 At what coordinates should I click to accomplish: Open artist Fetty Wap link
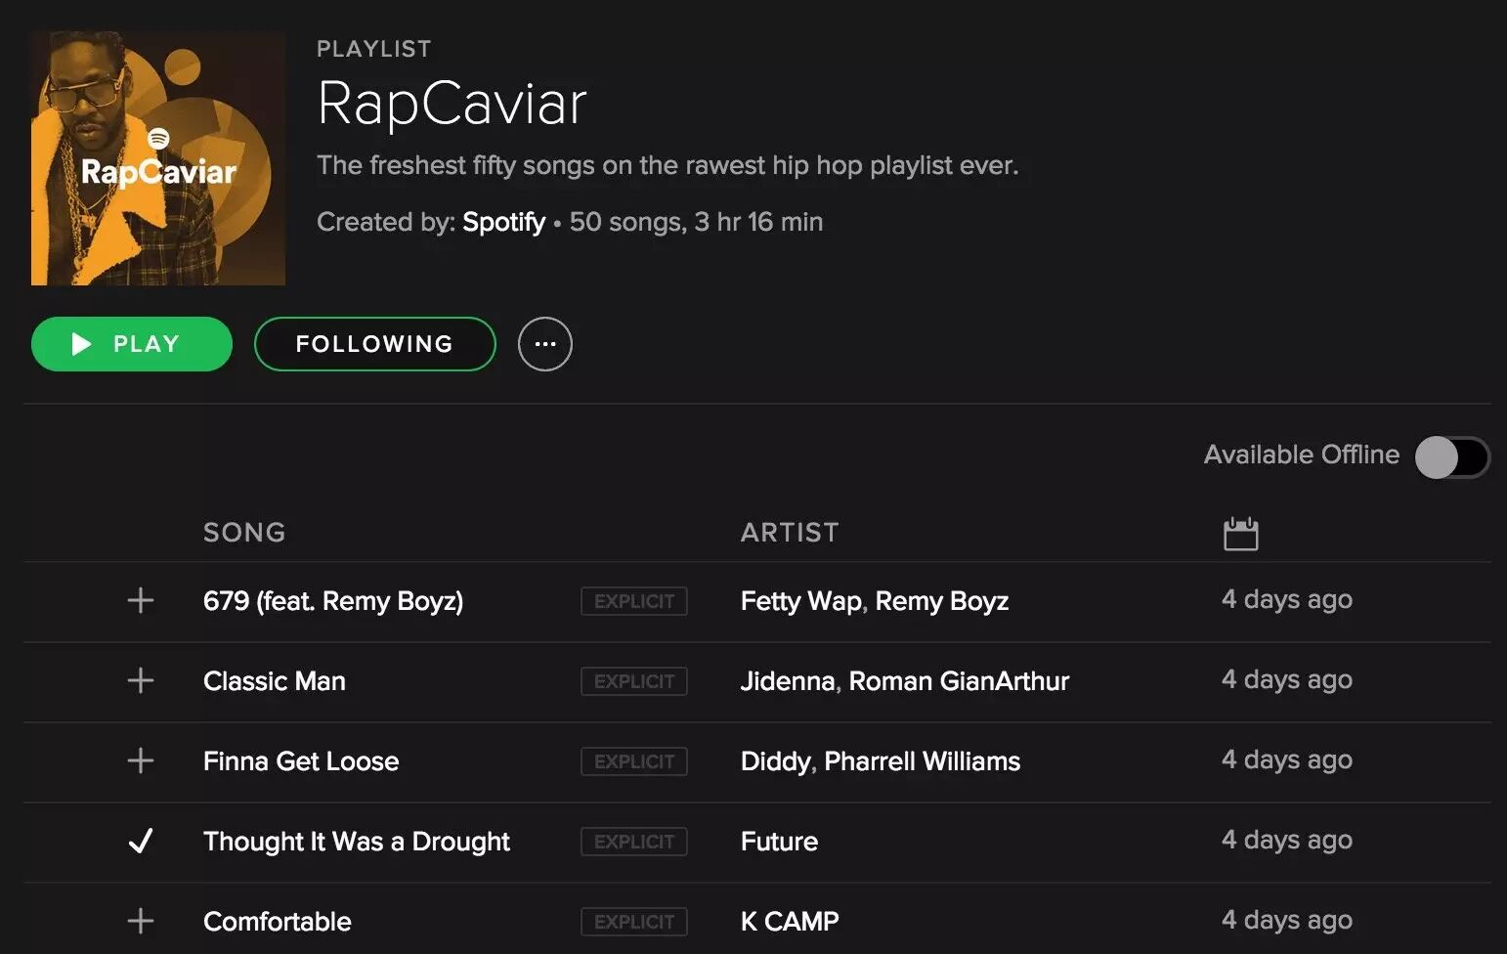pos(799,600)
